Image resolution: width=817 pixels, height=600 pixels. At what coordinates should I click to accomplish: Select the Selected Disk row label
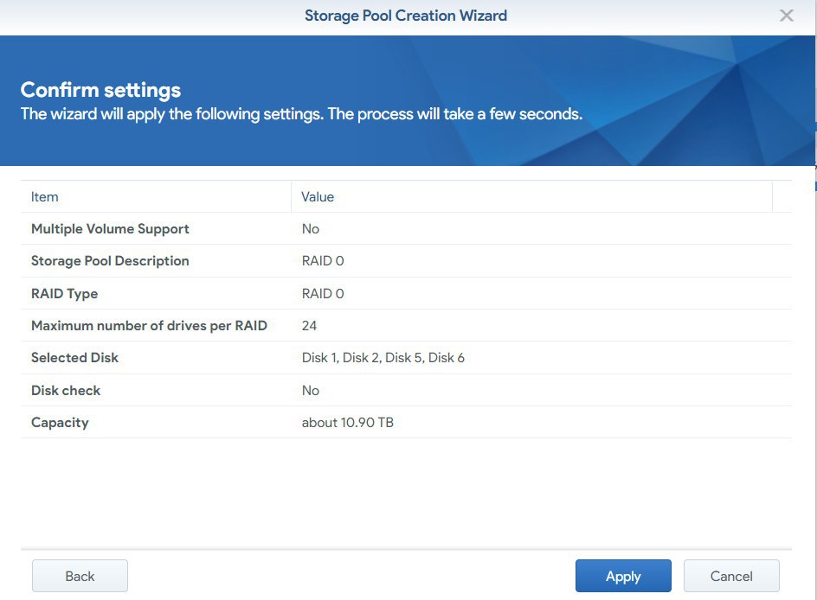75,358
